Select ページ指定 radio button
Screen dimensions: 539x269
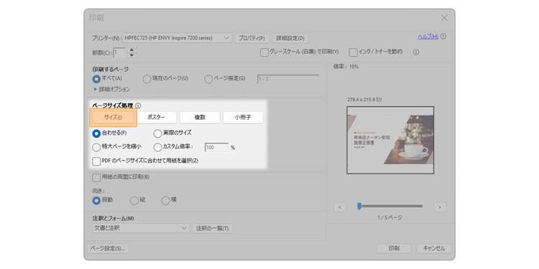click(208, 79)
